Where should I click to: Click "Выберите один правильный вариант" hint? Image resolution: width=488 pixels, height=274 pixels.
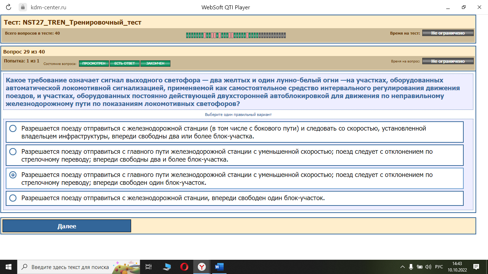coord(238,115)
